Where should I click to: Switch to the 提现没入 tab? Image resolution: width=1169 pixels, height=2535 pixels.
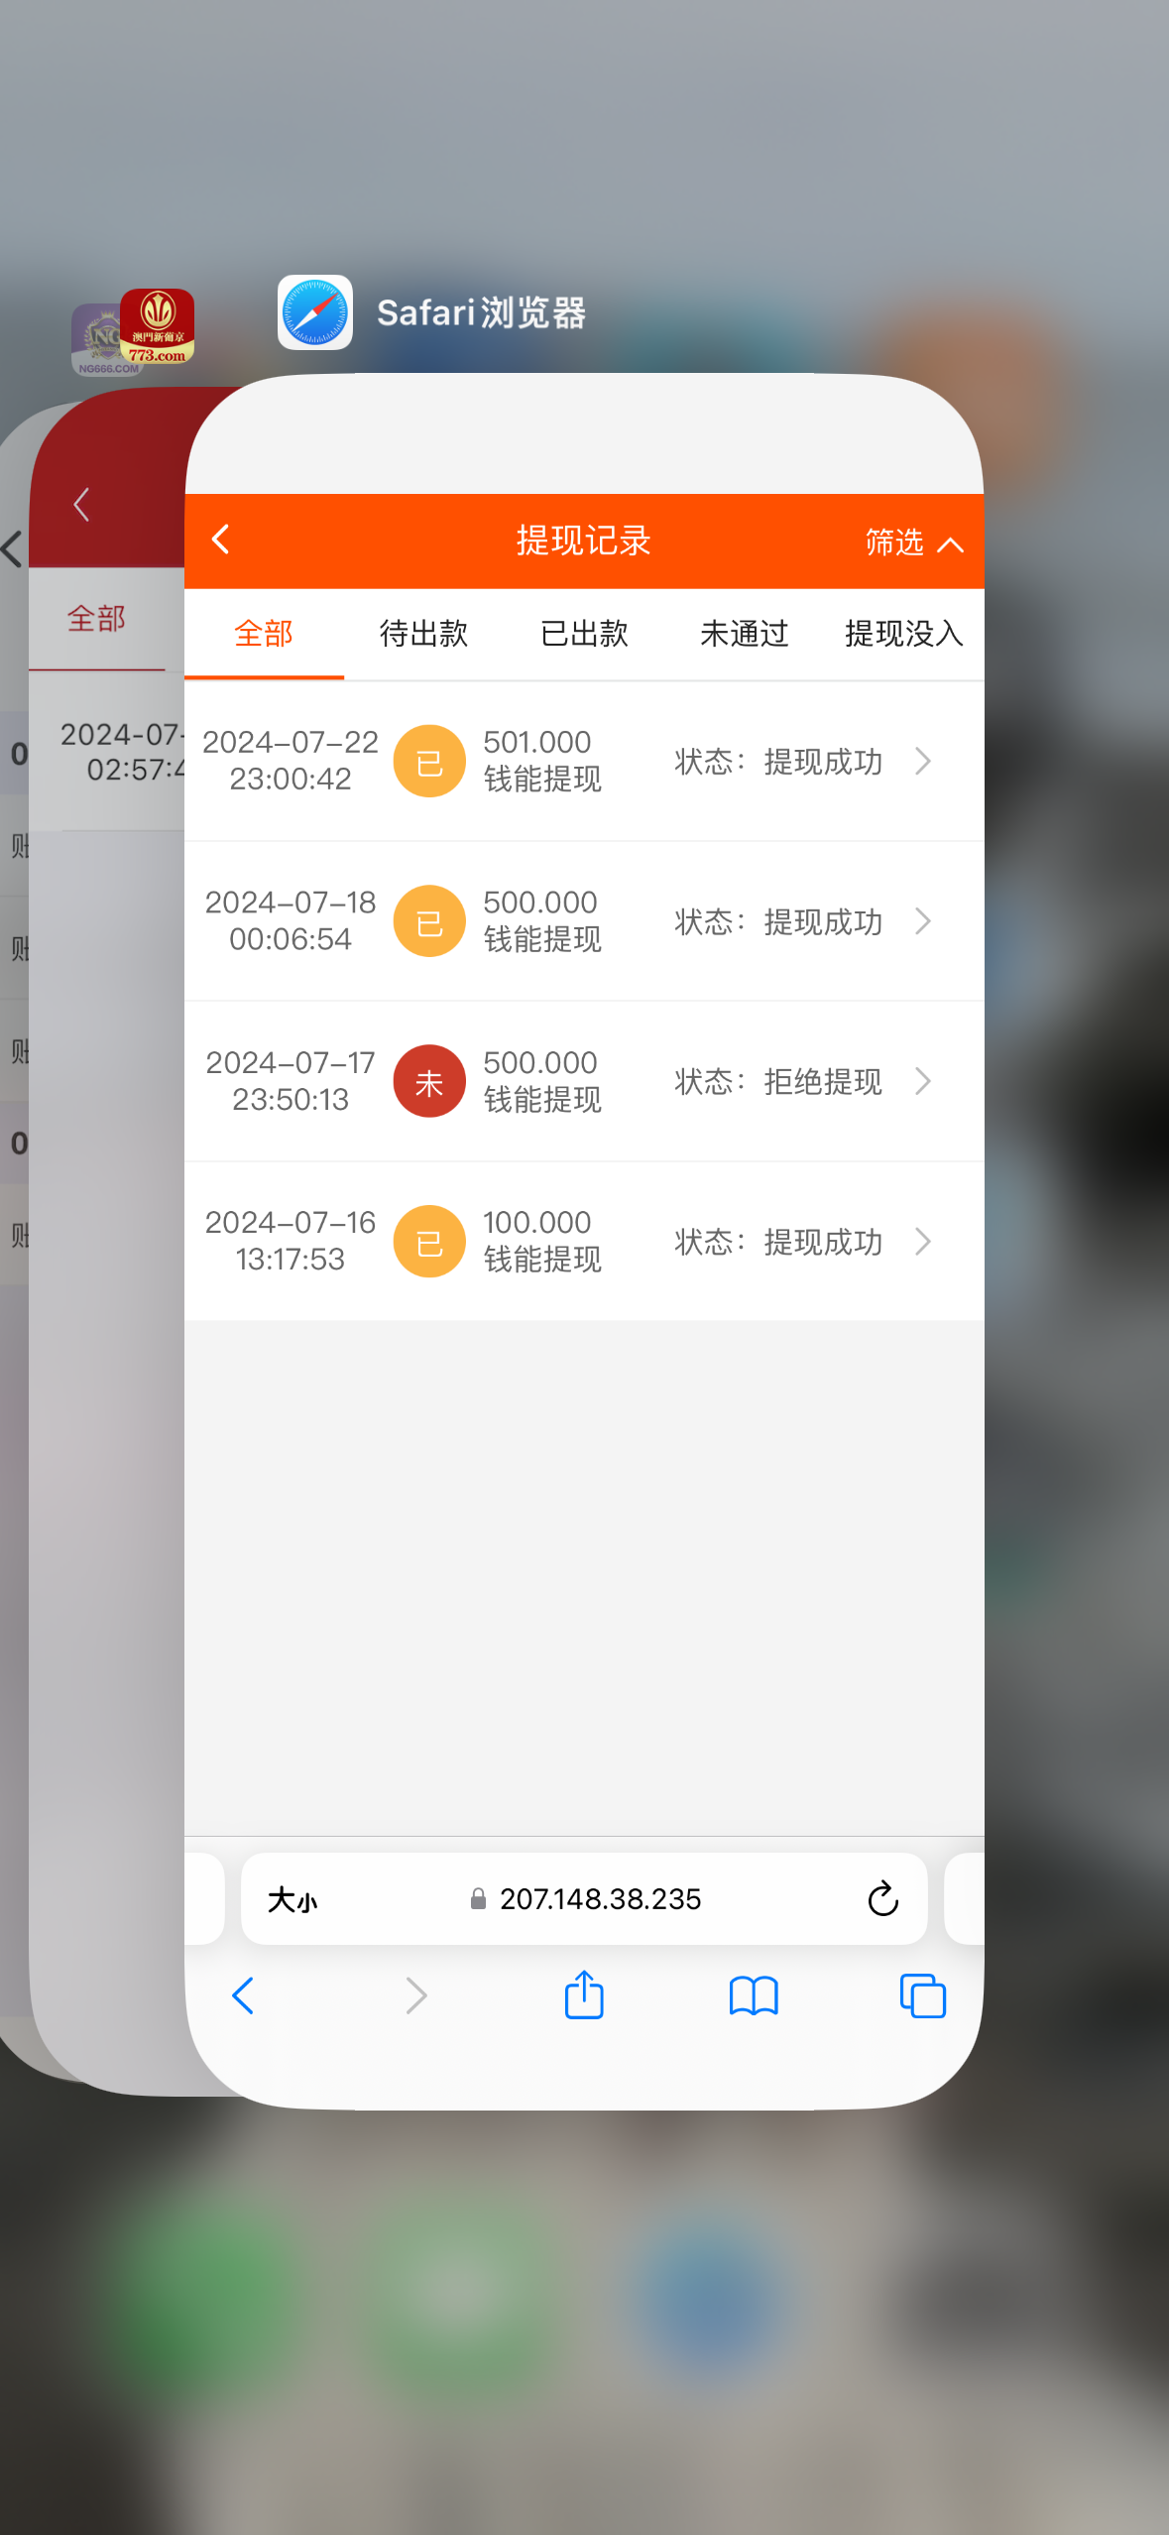[903, 634]
